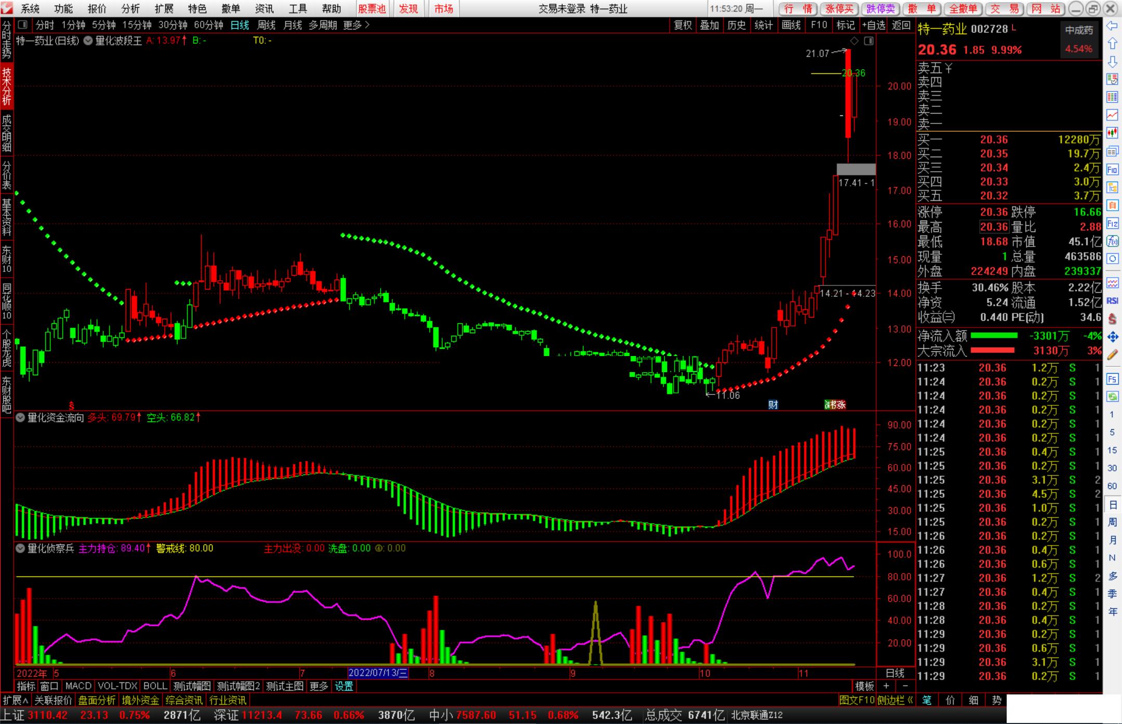The width and height of the screenshot is (1122, 724).
Task: Click the 张停买 button
Action: 839,9
